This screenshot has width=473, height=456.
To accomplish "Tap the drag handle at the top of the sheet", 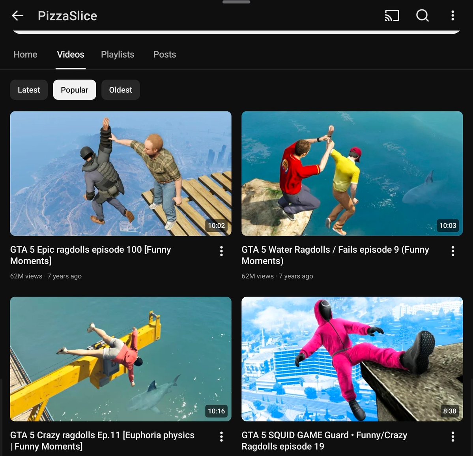I will (x=236, y=2).
